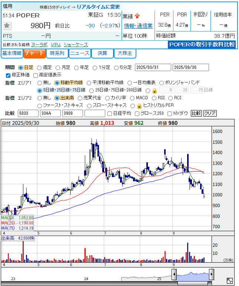
Task: Click the start date field 2025/03/31
Action: [x=153, y=67]
